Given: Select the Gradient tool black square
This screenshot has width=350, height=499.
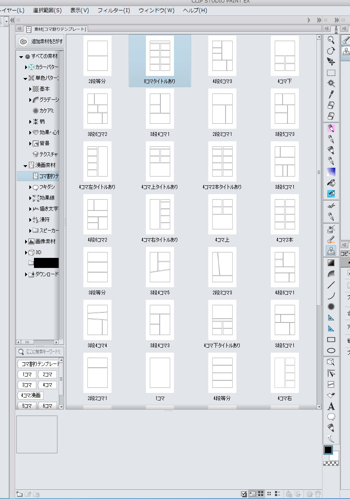Looking at the screenshot, I should [x=331, y=263].
